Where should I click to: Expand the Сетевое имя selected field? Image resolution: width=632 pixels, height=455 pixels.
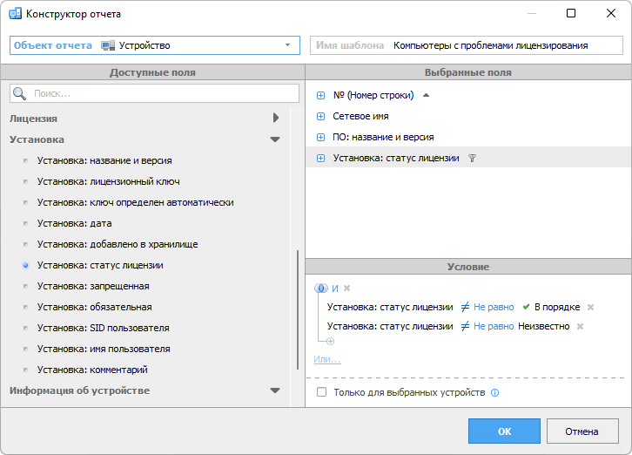pos(320,116)
